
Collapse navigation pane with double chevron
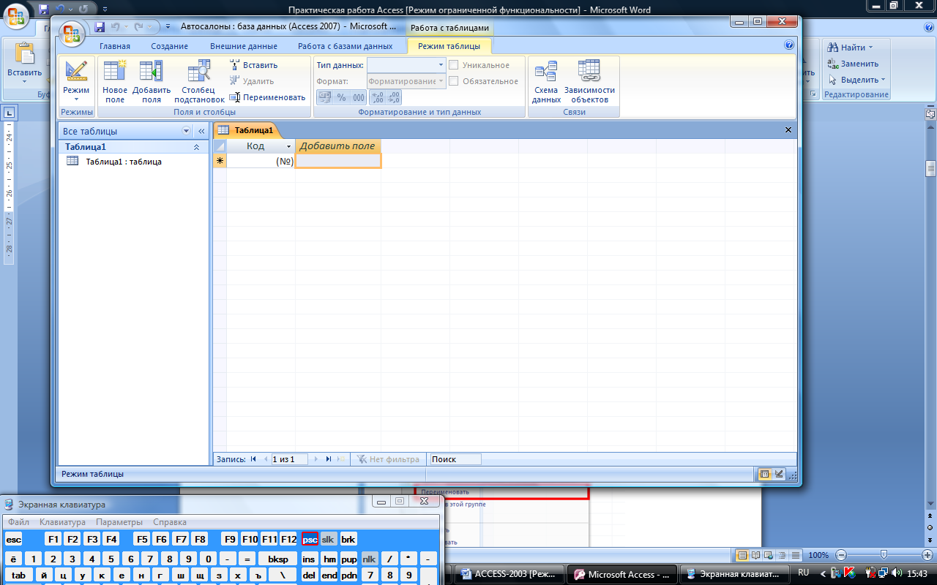point(201,132)
